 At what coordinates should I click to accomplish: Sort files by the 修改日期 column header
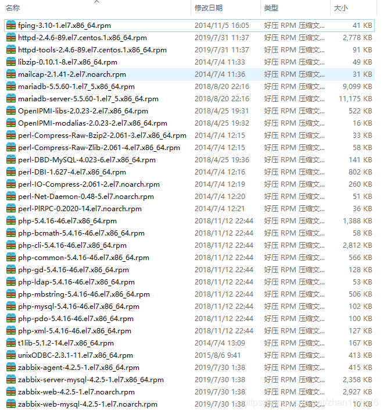tap(209, 8)
